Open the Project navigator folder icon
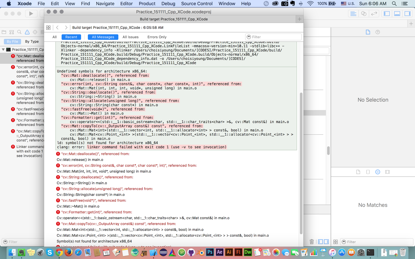 pyautogui.click(x=4, y=32)
